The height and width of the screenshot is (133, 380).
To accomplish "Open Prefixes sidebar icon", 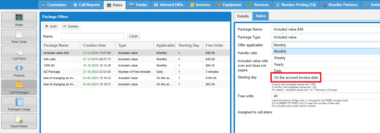I will click(x=19, y=70).
